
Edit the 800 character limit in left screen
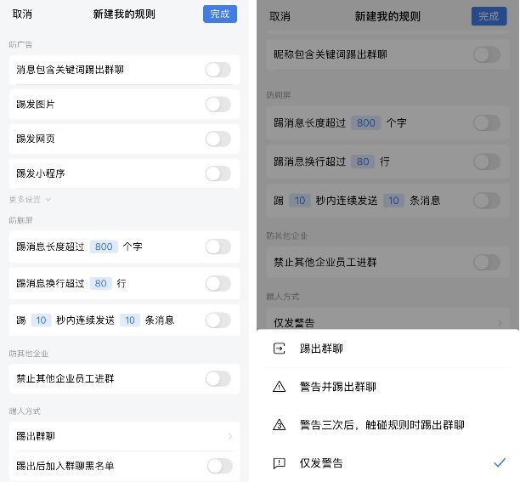point(104,247)
